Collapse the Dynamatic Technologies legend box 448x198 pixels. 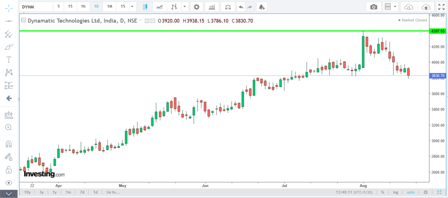[23, 20]
